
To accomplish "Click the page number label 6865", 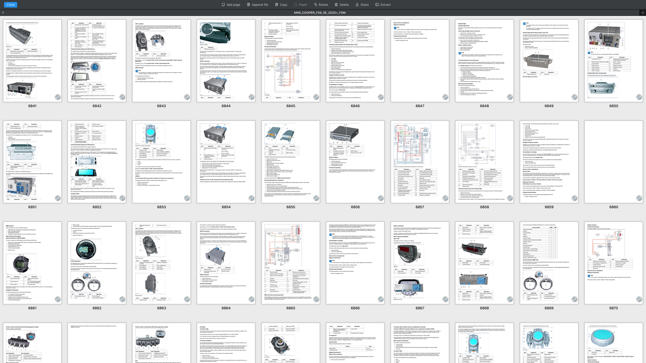I will pyautogui.click(x=291, y=309).
